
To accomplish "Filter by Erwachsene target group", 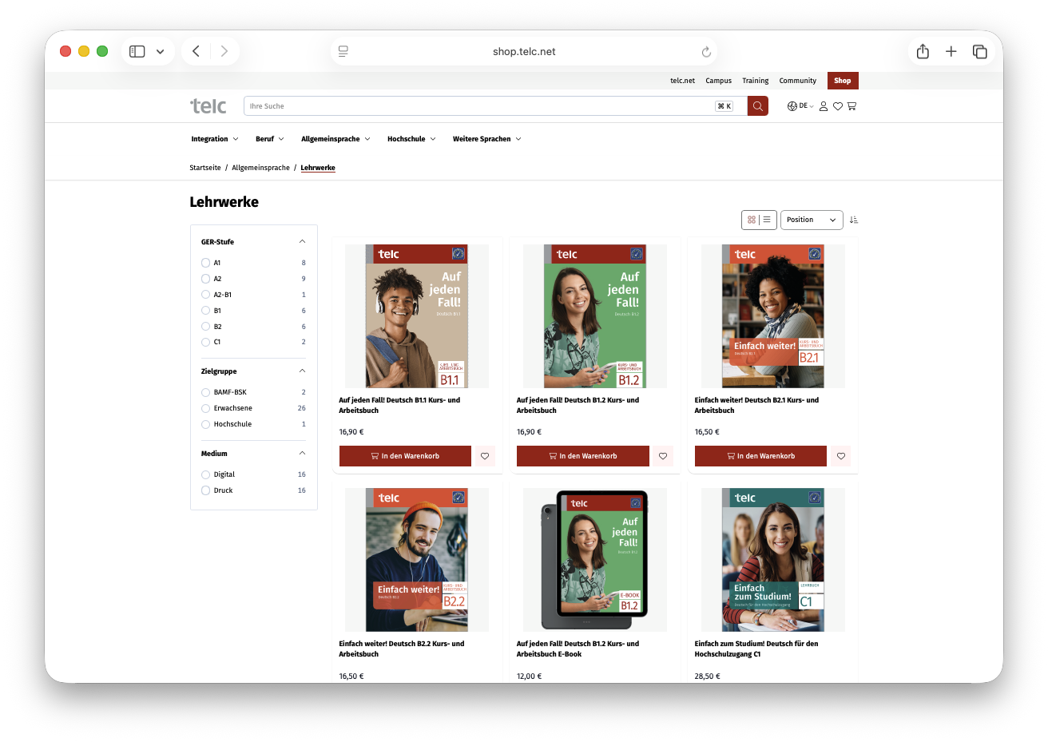I will 205,408.
